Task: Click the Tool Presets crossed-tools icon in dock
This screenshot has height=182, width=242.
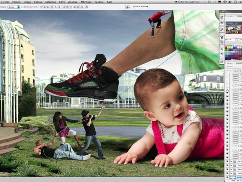Action: pyautogui.click(x=222, y=30)
